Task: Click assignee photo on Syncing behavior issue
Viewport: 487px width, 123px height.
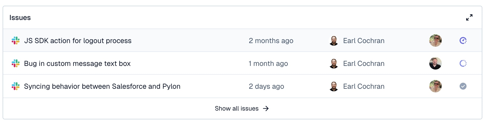Action: coord(435,86)
